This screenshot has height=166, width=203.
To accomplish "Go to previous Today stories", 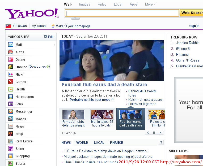I will tap(148, 133).
